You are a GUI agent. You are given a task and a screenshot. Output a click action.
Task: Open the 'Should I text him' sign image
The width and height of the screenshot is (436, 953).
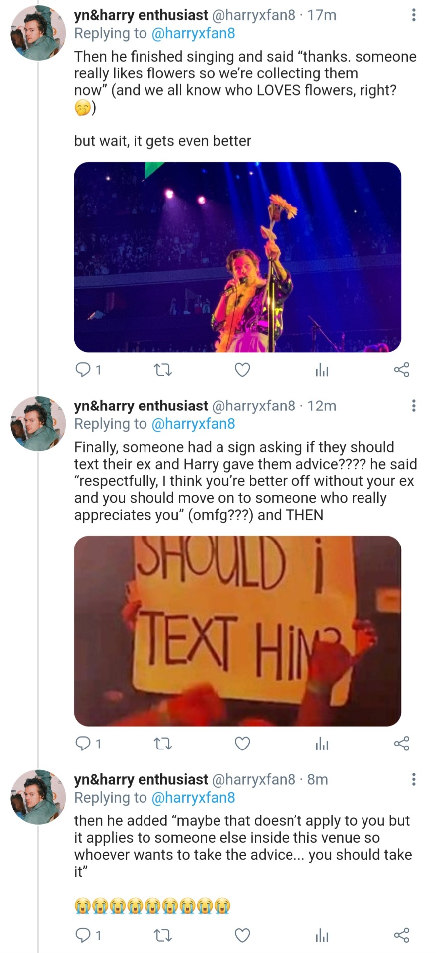pyautogui.click(x=237, y=631)
